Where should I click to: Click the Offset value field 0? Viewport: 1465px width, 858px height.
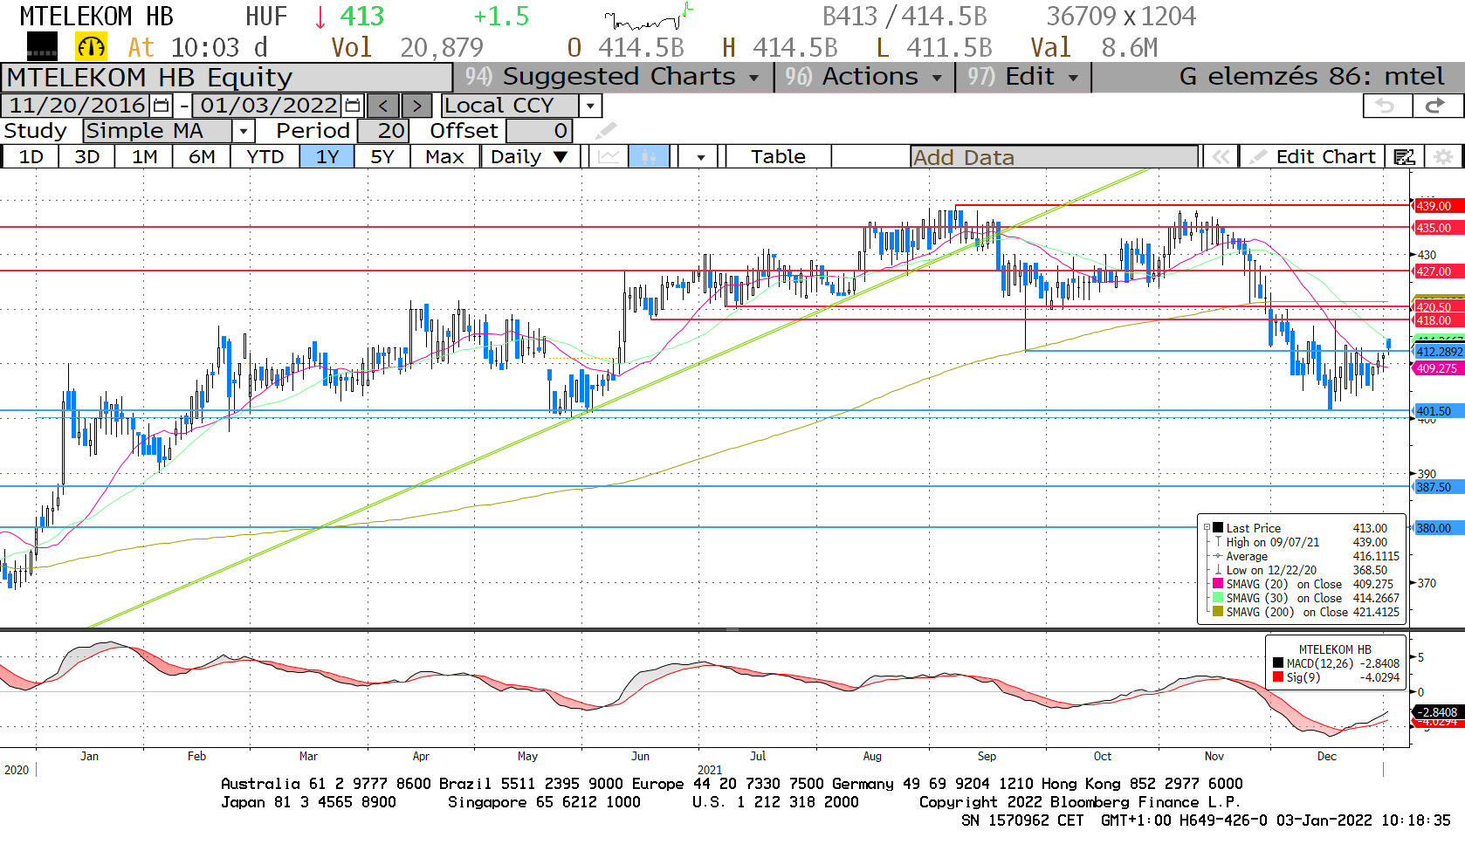(x=539, y=131)
